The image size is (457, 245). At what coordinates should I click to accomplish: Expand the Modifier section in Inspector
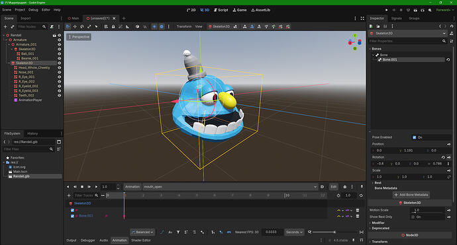coord(378,223)
